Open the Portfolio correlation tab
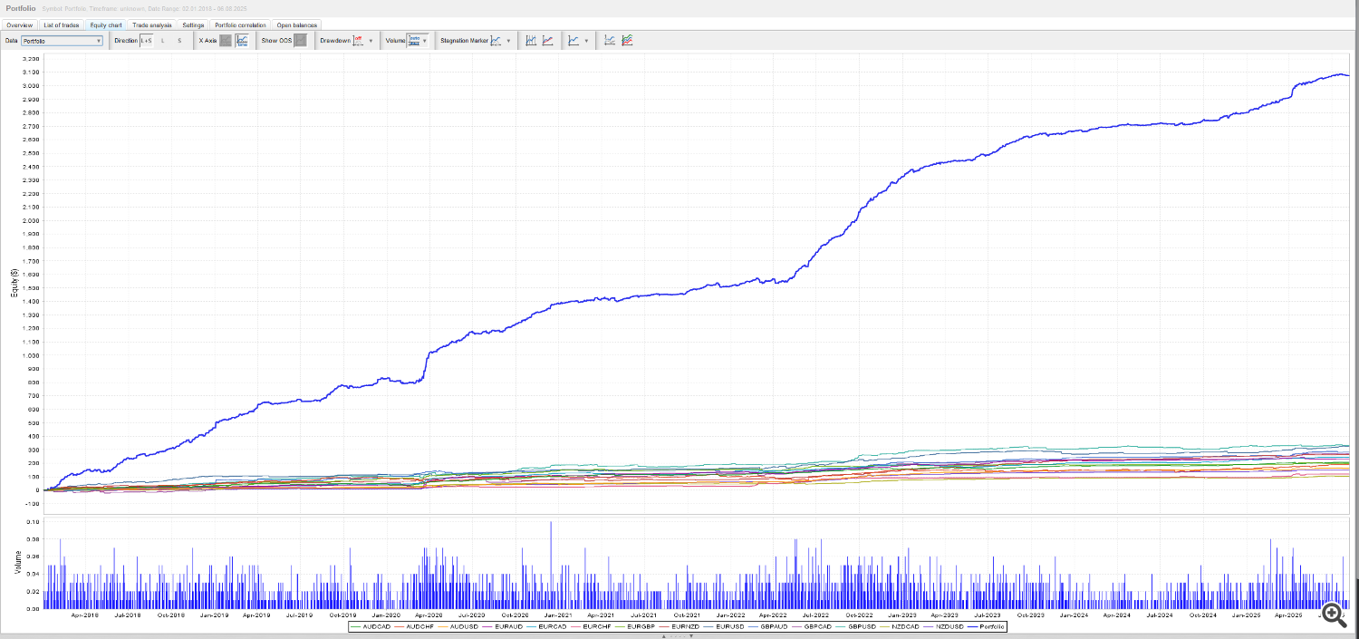Screen dimensions: 1359x639 240,24
